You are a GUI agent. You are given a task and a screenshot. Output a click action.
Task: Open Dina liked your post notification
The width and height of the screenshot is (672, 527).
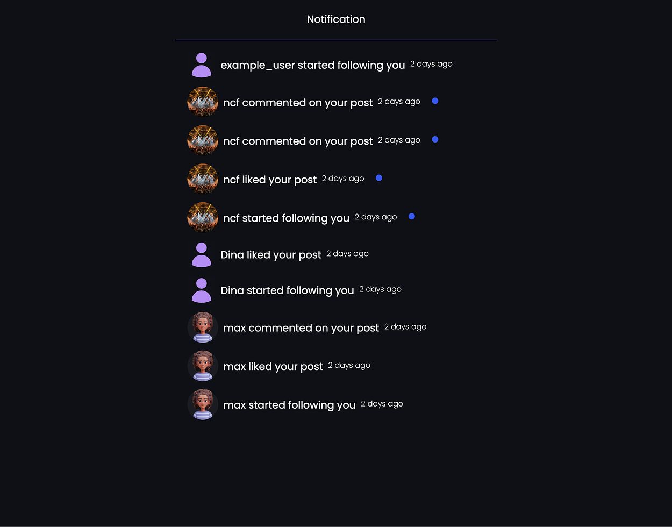click(x=270, y=255)
